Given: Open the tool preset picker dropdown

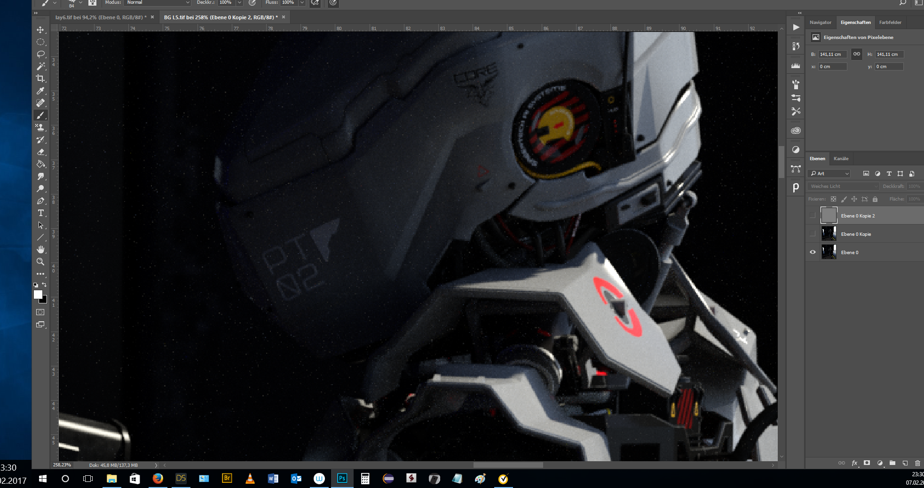Looking at the screenshot, I should click(55, 3).
